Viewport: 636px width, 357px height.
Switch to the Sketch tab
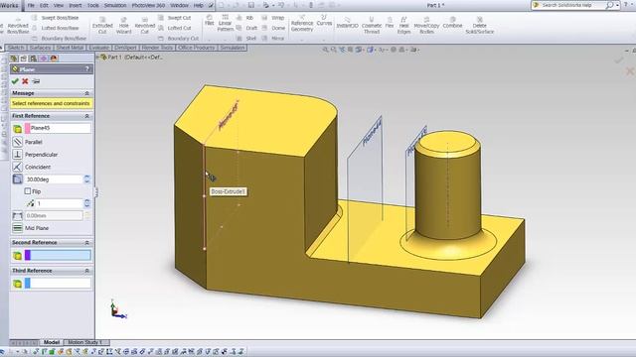click(16, 48)
